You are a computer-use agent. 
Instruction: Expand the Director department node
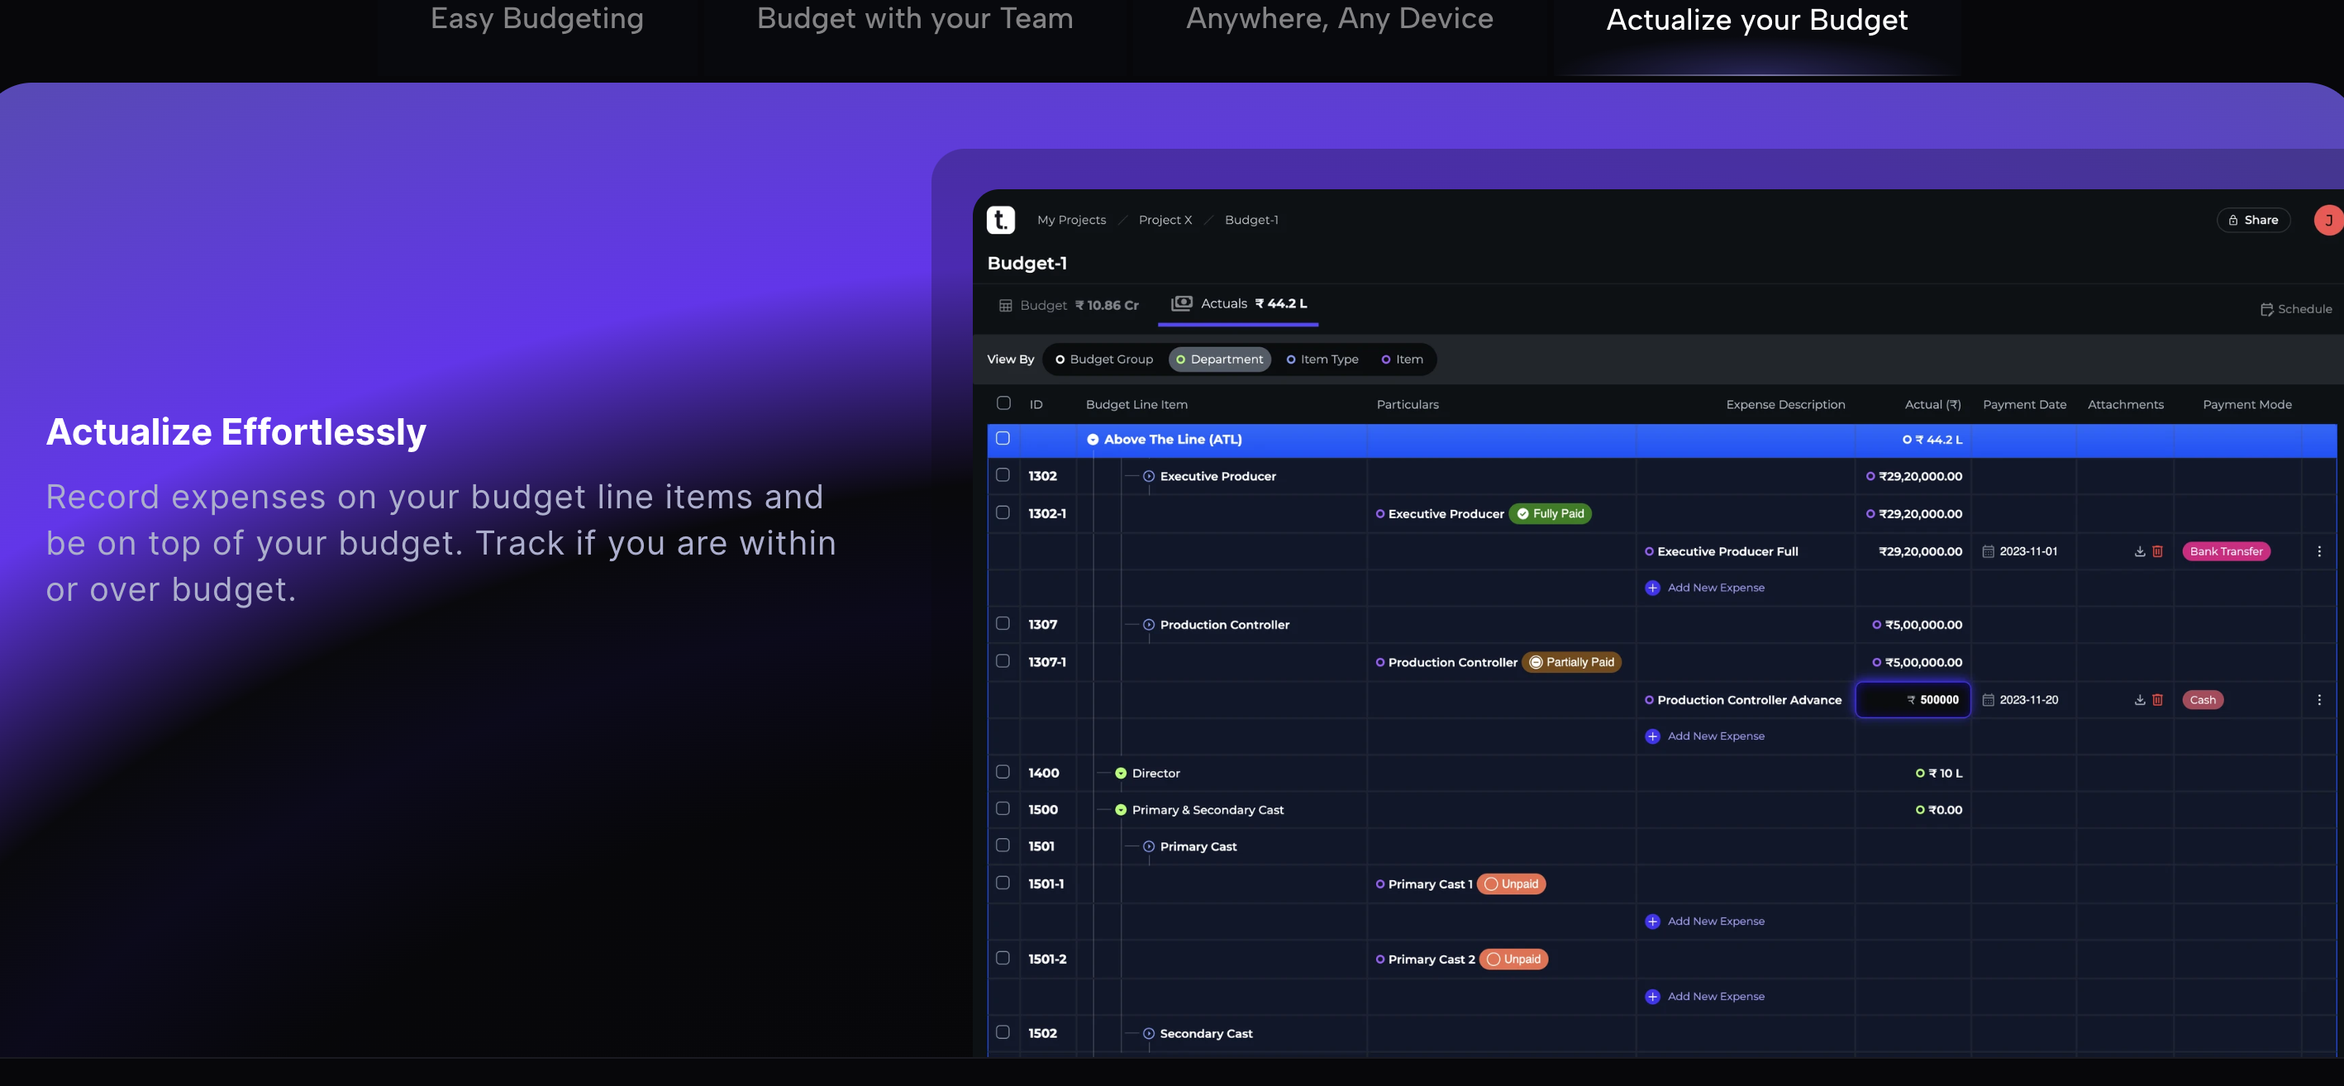pyautogui.click(x=1121, y=773)
